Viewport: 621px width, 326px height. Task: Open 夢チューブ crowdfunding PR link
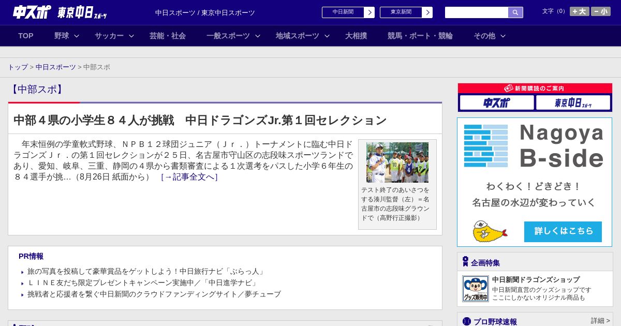[x=154, y=294]
